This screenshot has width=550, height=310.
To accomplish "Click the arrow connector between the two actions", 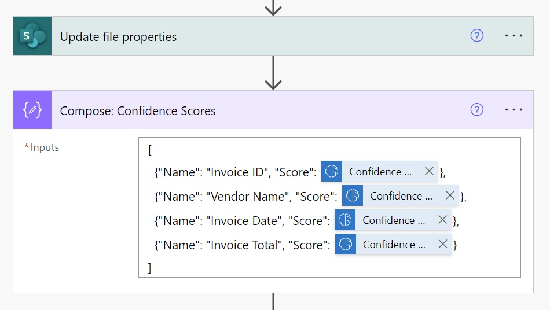I will click(x=273, y=72).
